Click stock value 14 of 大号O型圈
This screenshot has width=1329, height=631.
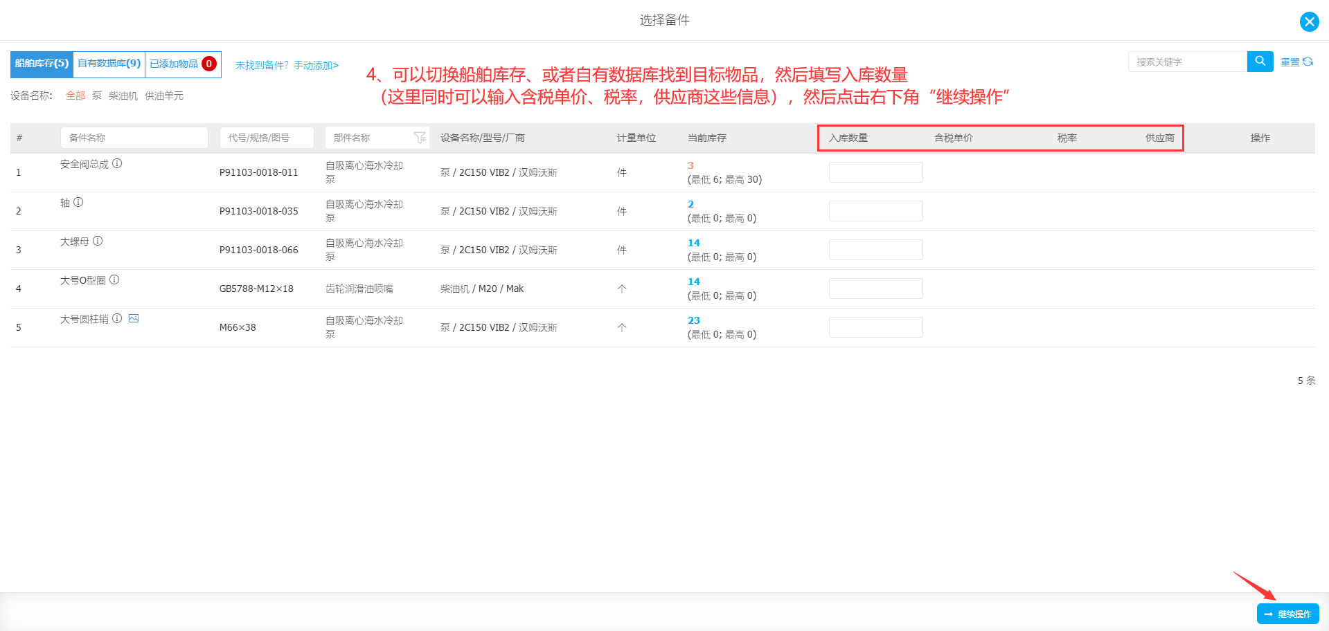(x=694, y=282)
